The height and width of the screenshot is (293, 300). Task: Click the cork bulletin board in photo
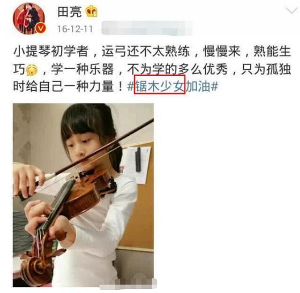point(138,195)
